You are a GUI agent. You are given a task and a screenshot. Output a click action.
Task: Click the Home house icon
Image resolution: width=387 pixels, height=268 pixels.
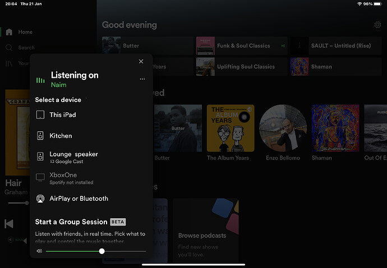[9, 32]
